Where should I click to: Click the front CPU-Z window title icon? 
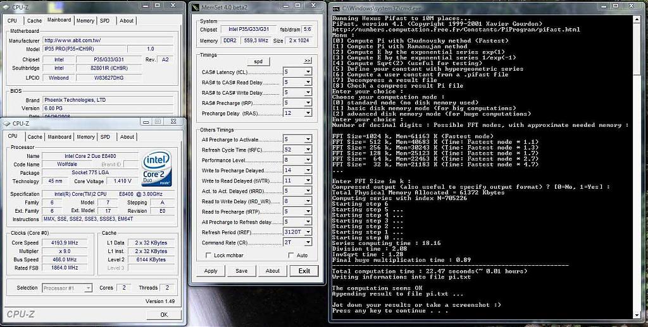(6, 123)
